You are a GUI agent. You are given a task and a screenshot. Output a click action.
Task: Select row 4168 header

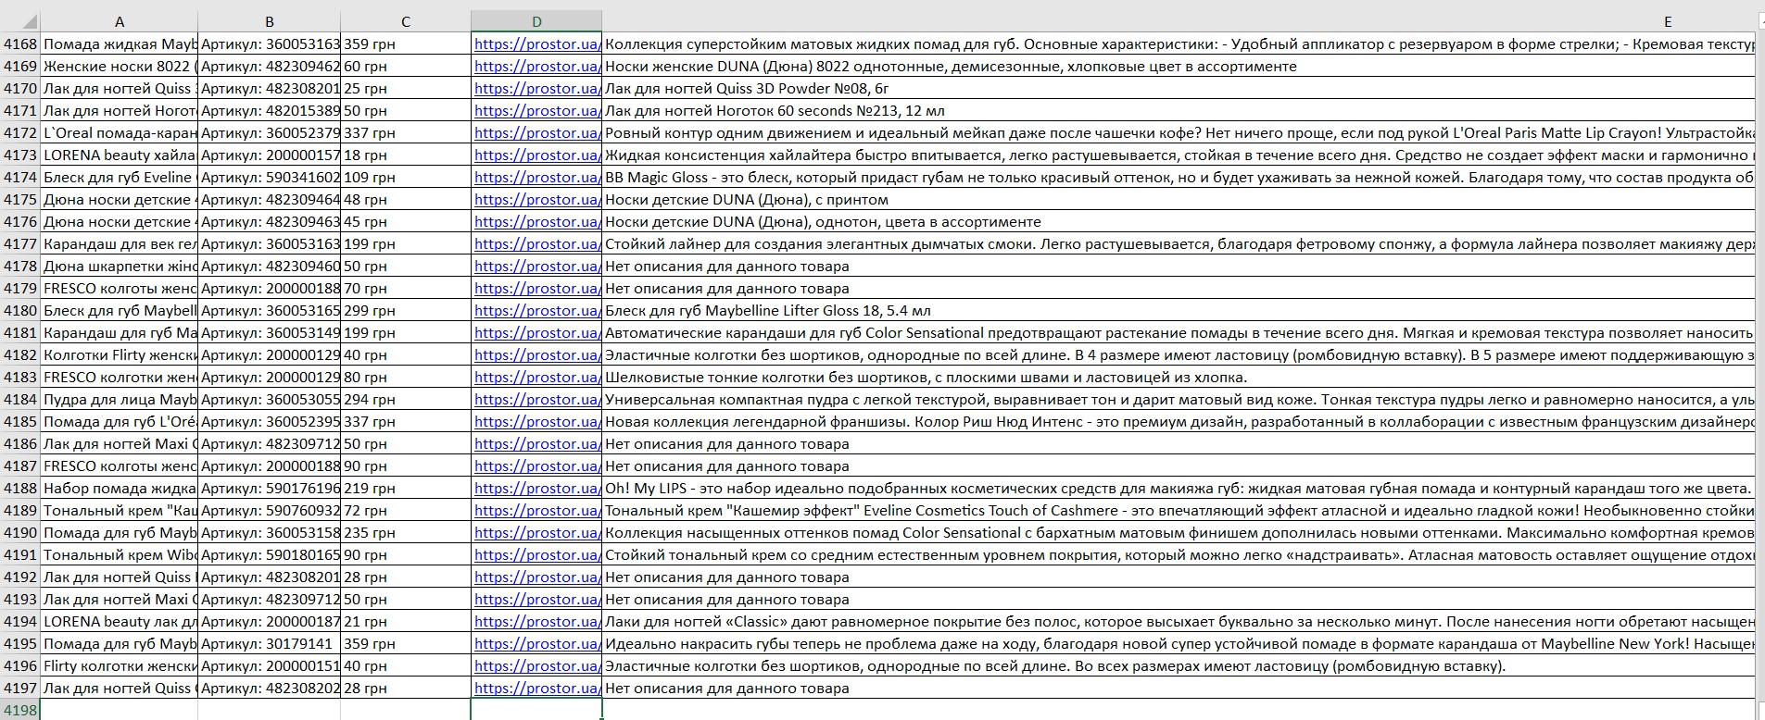20,43
